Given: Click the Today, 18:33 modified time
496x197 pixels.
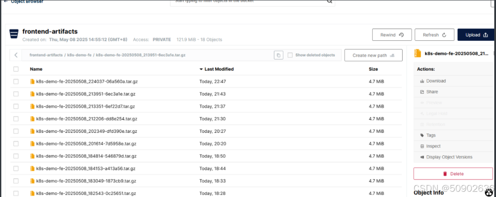Looking at the screenshot, I should (x=213, y=181).
